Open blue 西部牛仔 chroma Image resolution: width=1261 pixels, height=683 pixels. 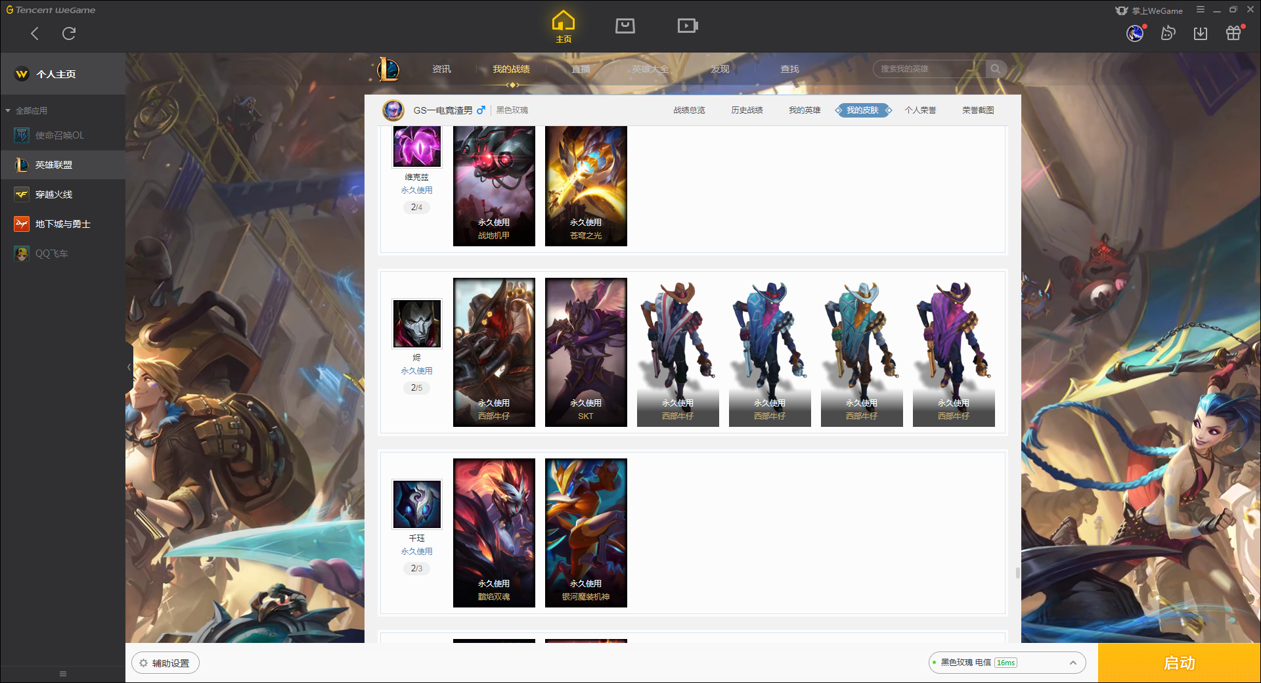tap(770, 352)
